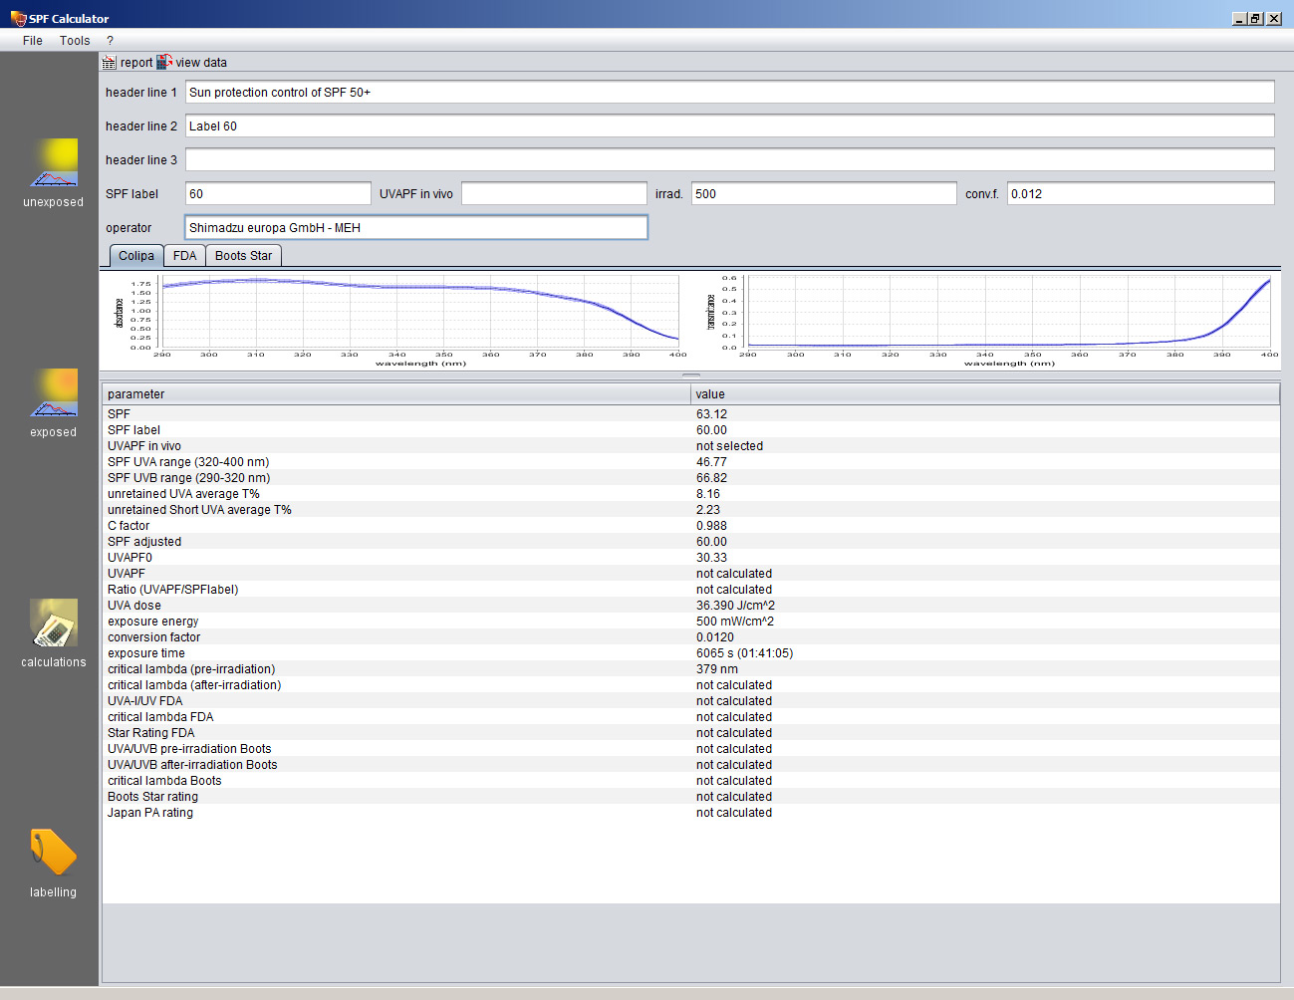Open the labelling section tag icon
1294x1000 pixels.
coord(54,853)
